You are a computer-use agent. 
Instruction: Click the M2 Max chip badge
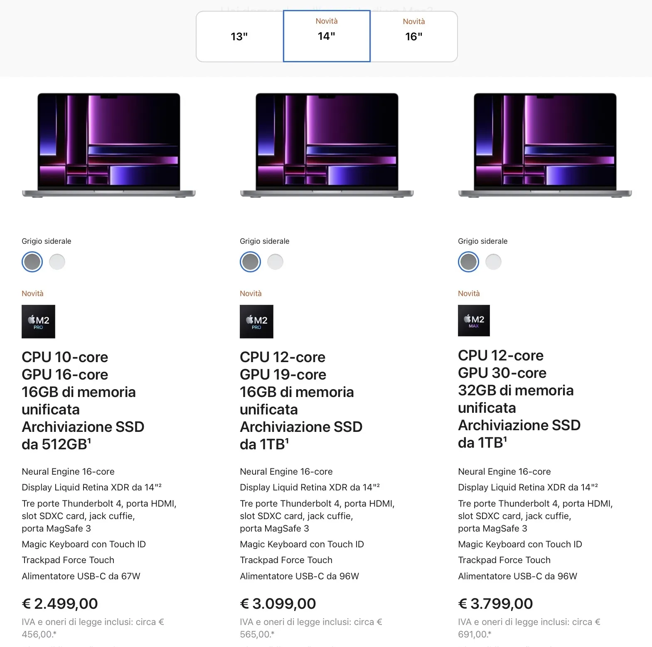point(474,321)
